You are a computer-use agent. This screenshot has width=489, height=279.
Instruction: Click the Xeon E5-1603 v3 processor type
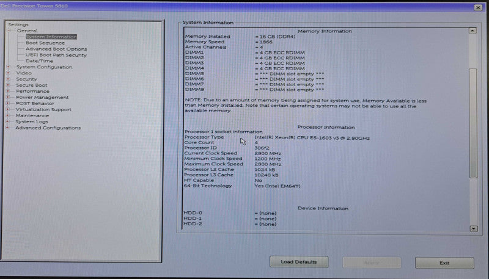(312, 137)
